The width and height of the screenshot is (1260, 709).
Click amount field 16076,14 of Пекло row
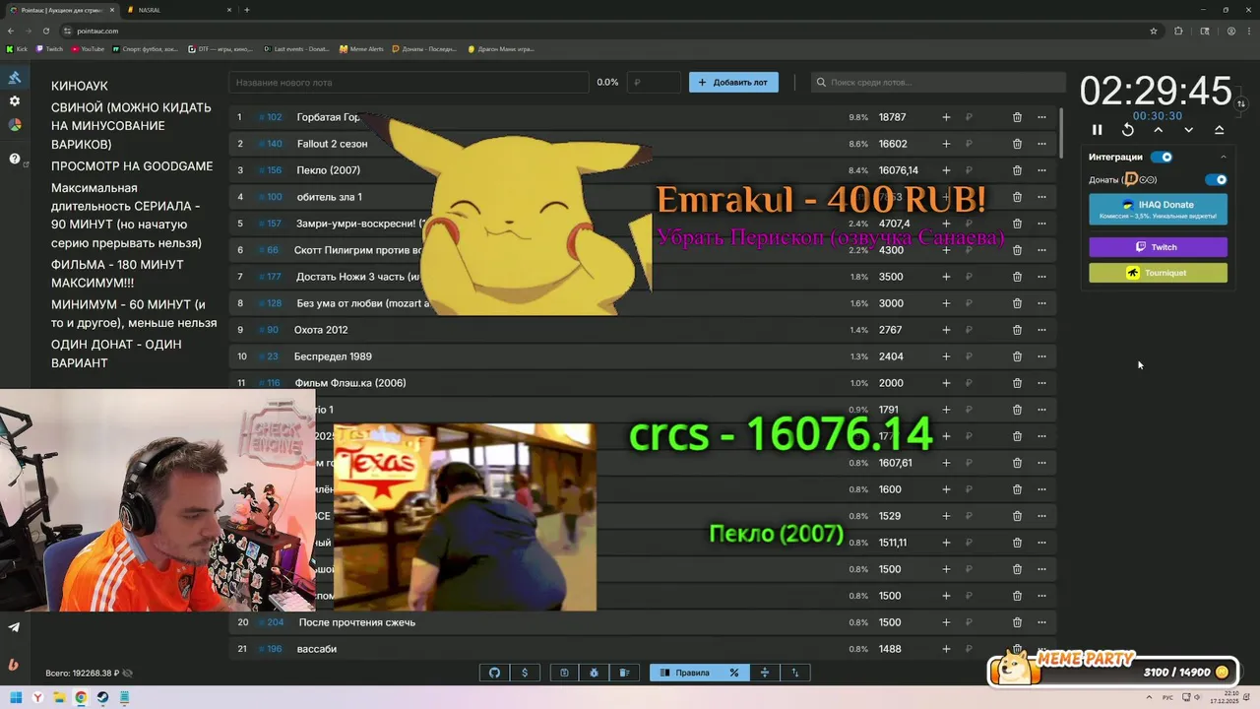click(x=899, y=170)
